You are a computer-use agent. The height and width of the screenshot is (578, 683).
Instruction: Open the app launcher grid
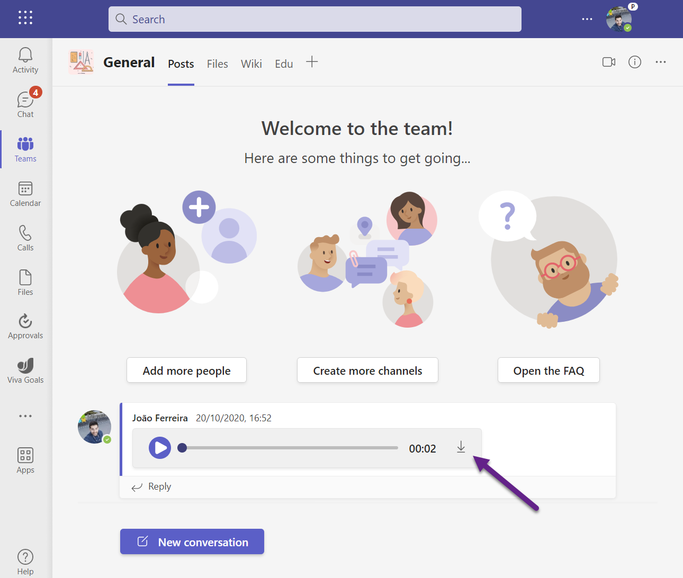click(25, 18)
